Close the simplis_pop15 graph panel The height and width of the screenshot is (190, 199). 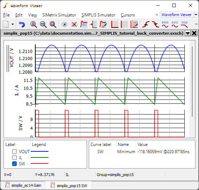tap(194, 33)
